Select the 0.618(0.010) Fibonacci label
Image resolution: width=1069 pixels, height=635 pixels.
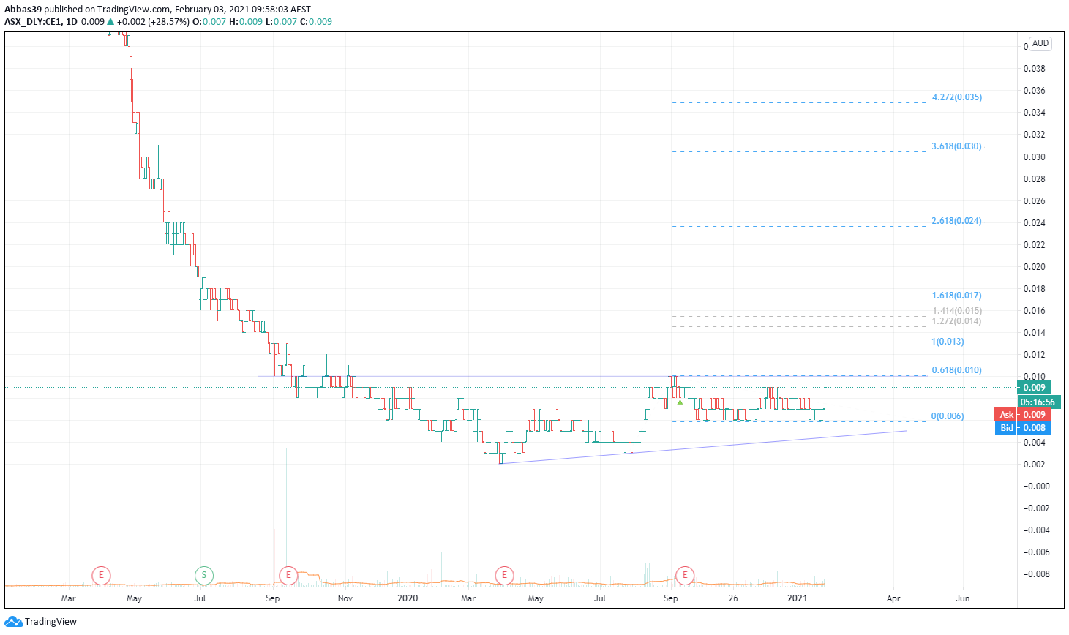[957, 370]
